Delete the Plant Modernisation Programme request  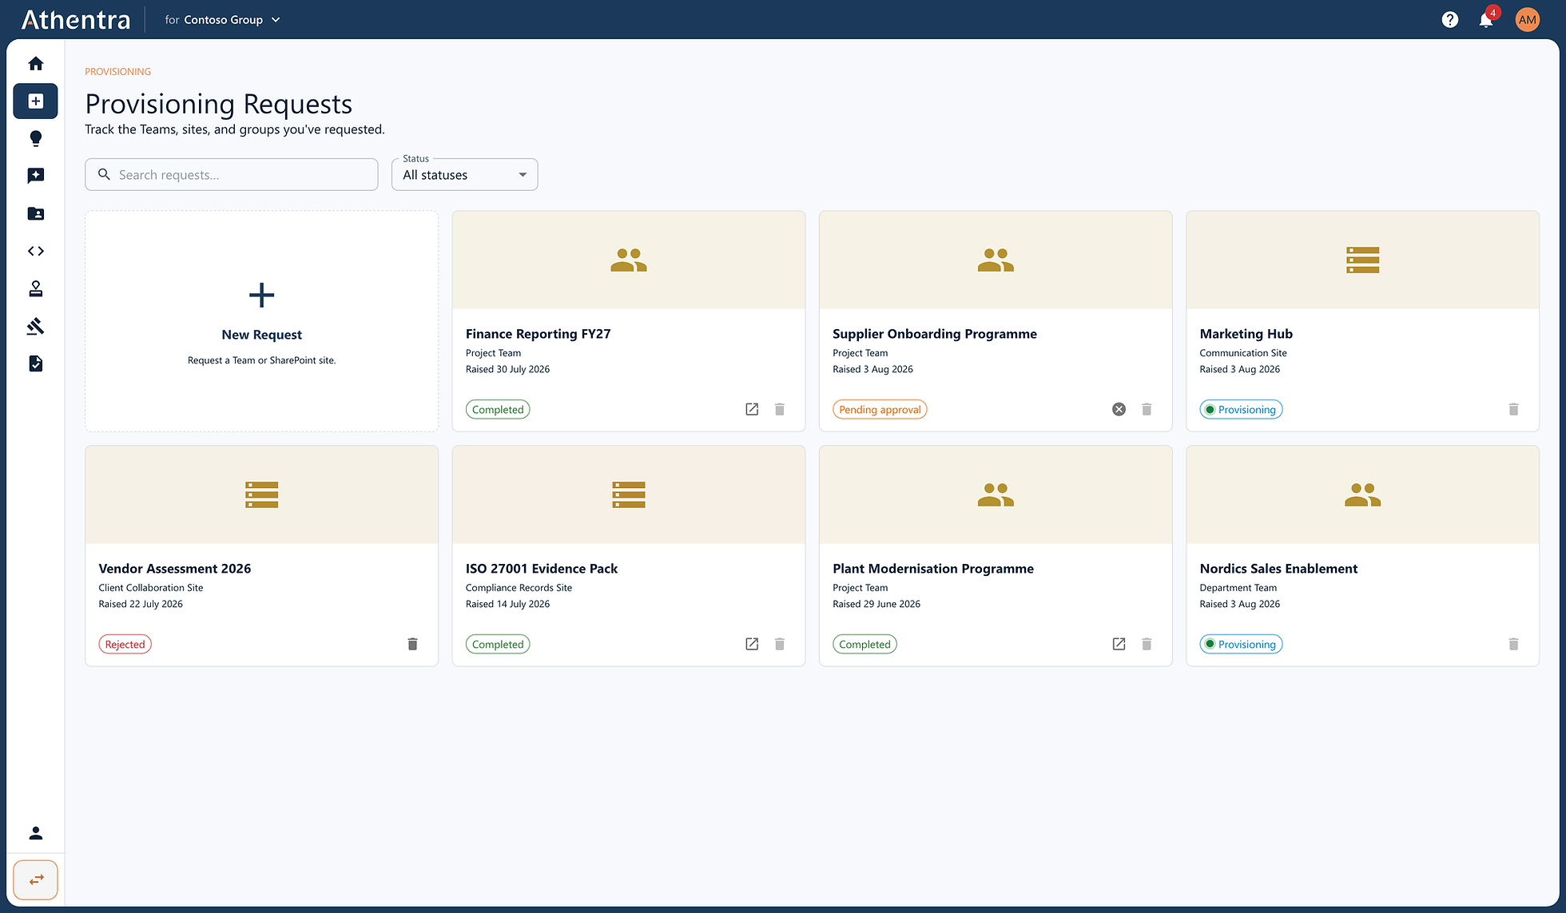click(1147, 644)
